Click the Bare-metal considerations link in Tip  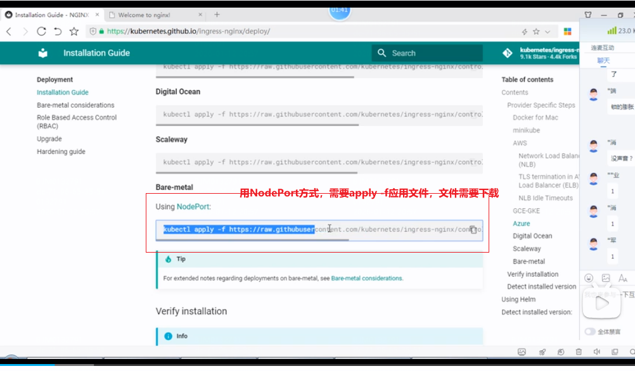click(x=366, y=279)
